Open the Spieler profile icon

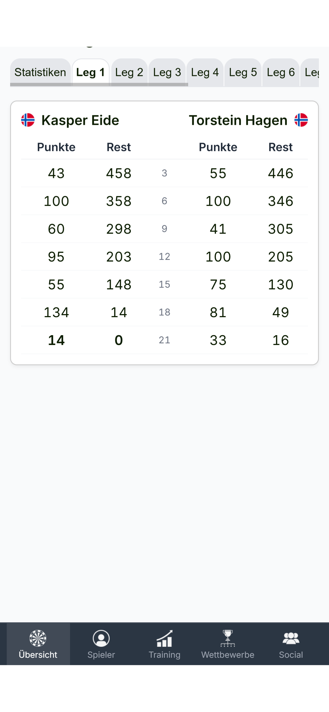click(101, 638)
